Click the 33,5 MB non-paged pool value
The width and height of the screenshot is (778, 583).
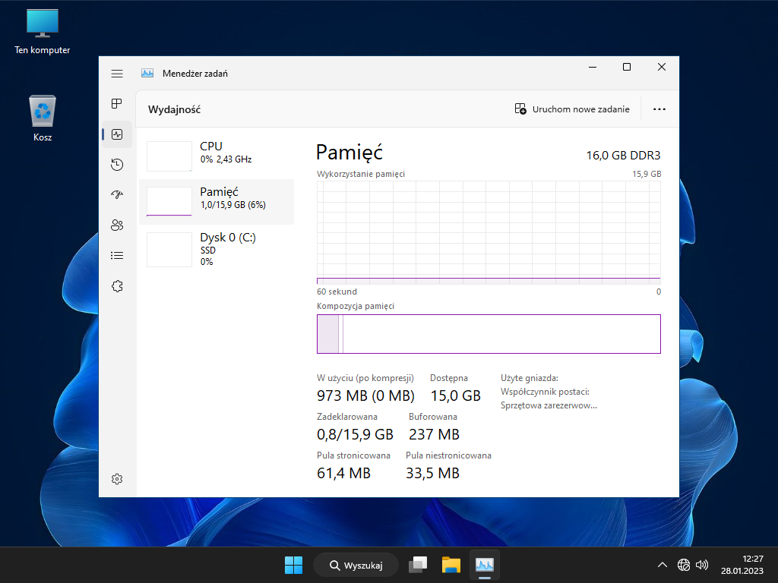tap(432, 473)
